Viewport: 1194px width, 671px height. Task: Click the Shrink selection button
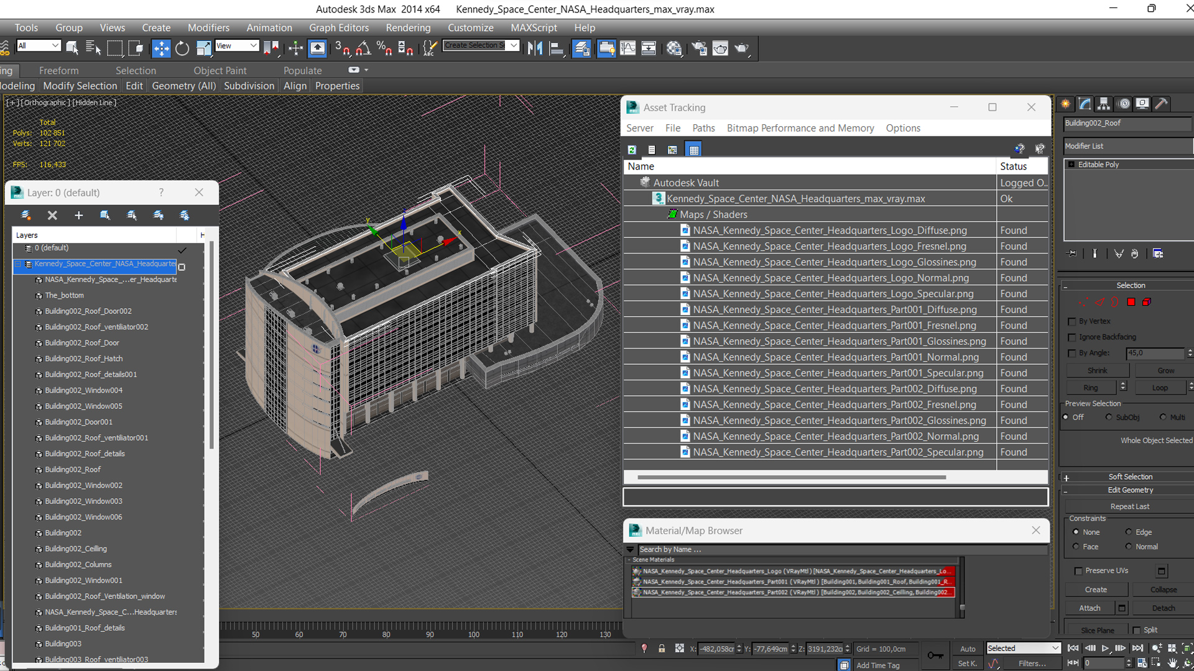point(1097,371)
